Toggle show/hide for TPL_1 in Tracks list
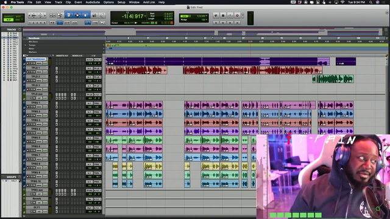This screenshot has height=219, width=390. coord(4,40)
